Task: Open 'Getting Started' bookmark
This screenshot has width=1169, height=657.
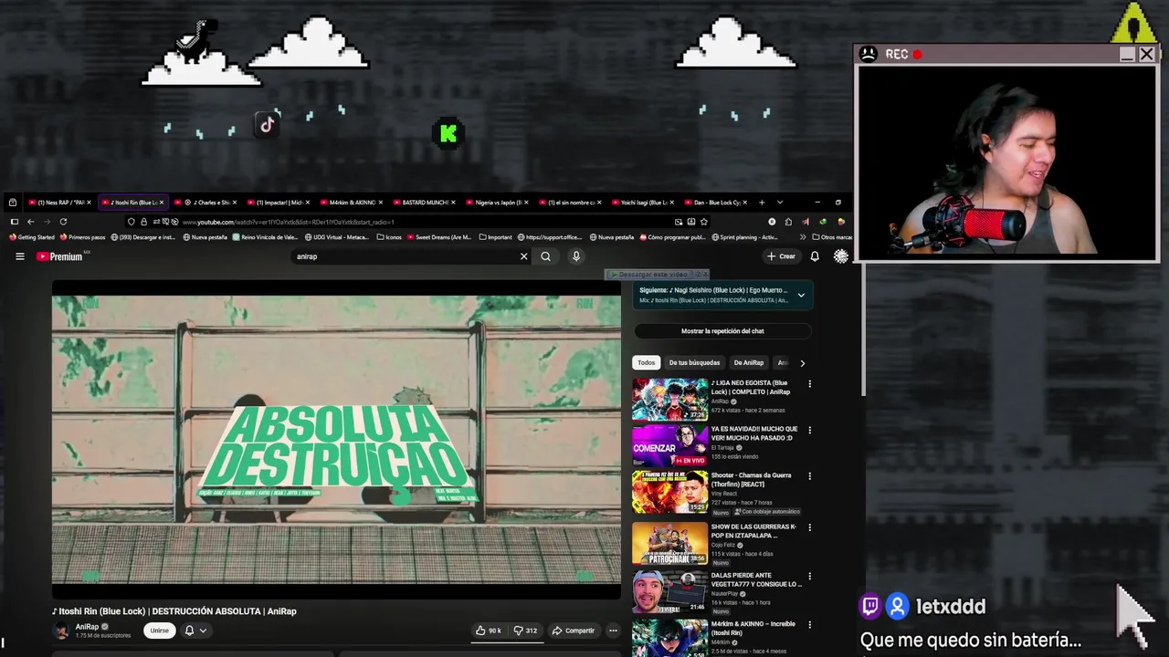Action: [x=31, y=237]
